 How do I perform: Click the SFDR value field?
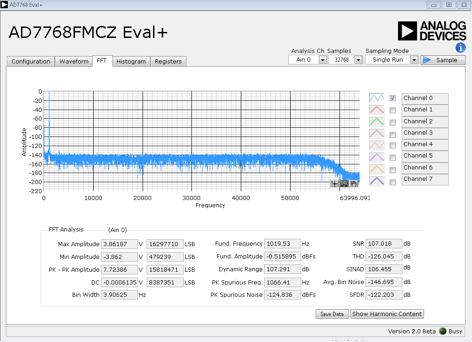tap(384, 295)
